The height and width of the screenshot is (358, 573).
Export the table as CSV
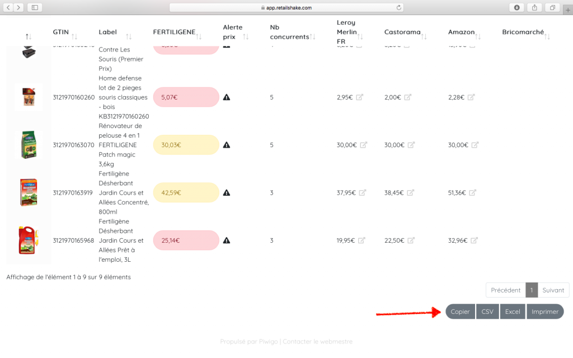[487, 312]
